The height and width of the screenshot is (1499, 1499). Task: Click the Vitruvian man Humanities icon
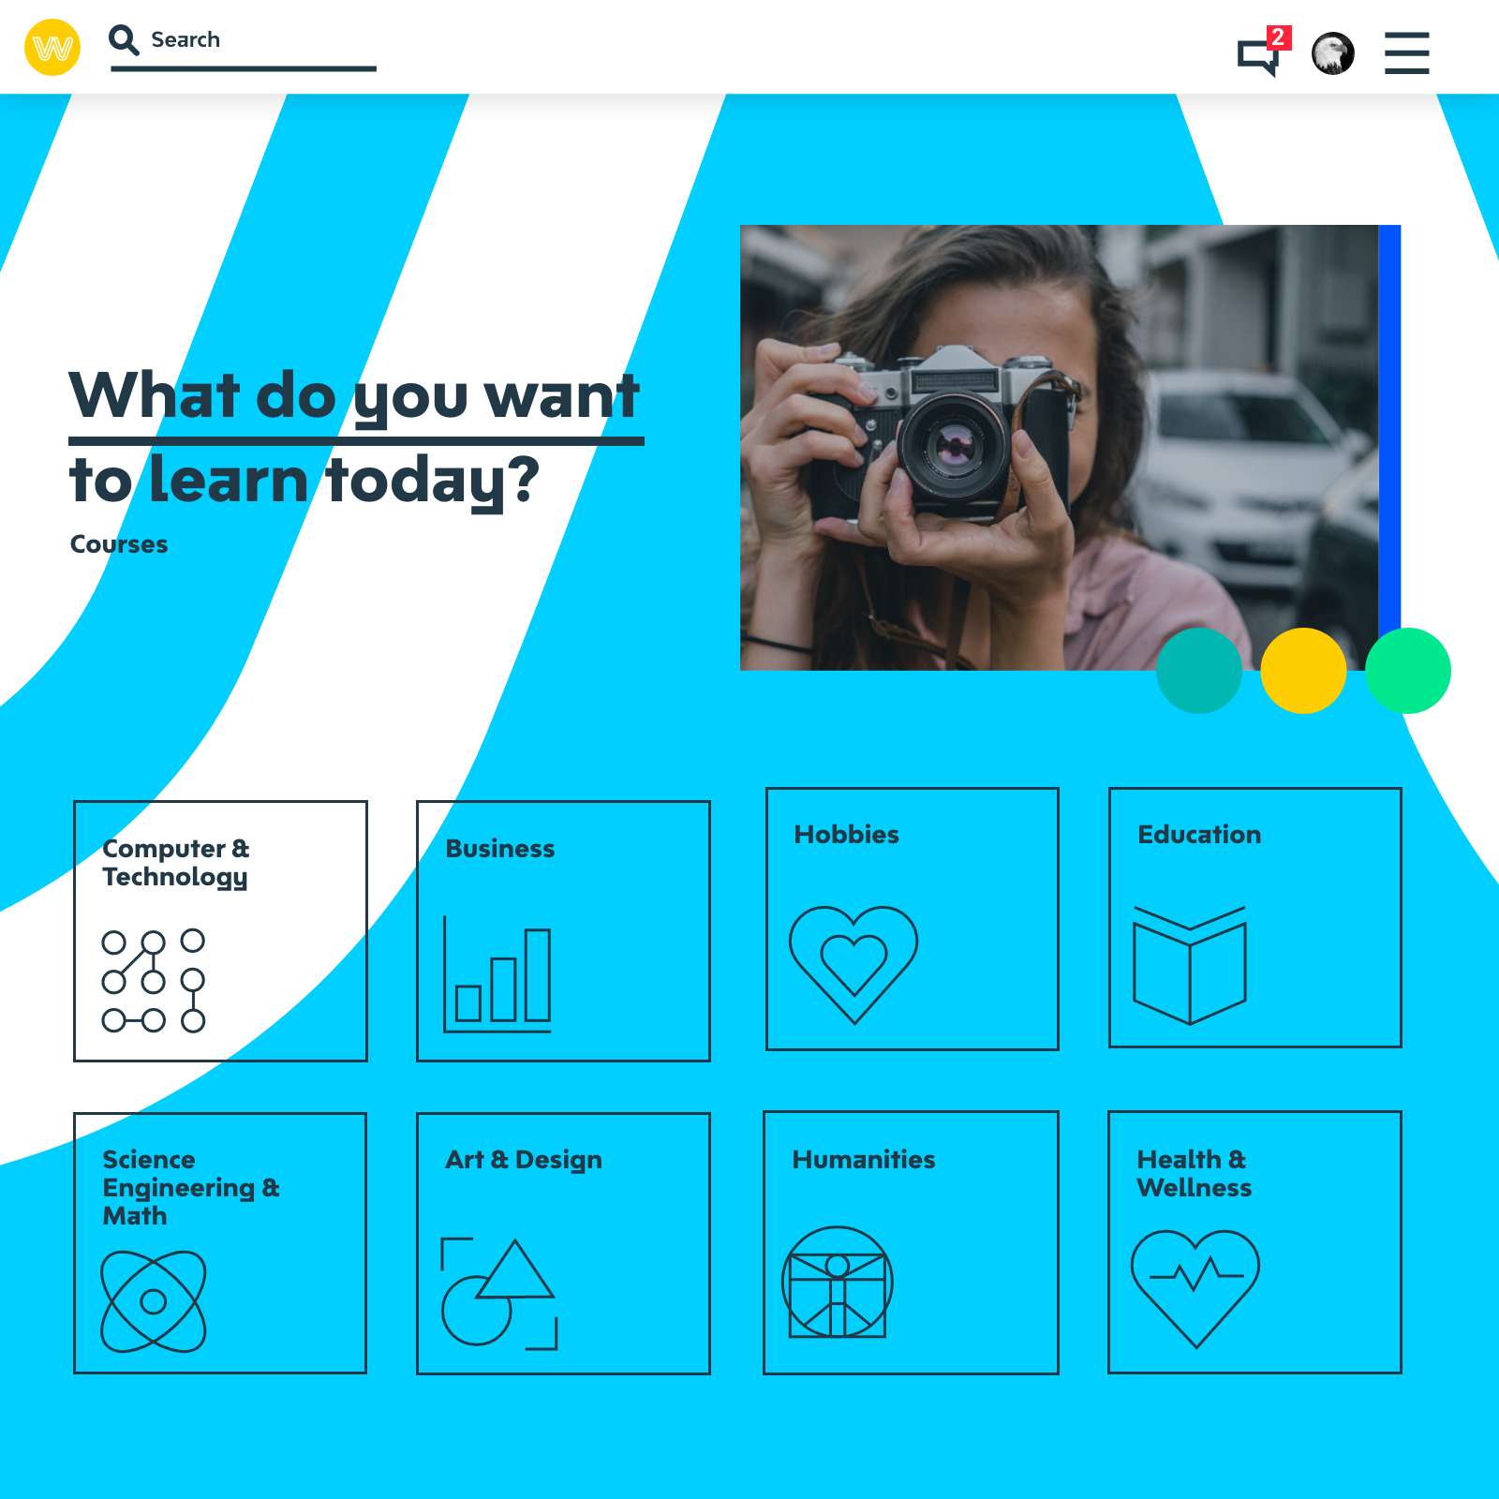[838, 1283]
